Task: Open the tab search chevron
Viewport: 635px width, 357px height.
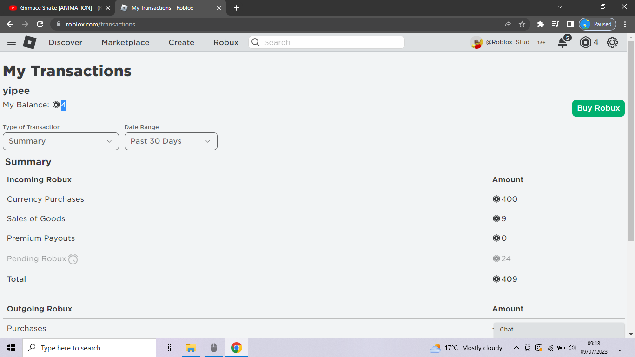Action: coord(560,7)
